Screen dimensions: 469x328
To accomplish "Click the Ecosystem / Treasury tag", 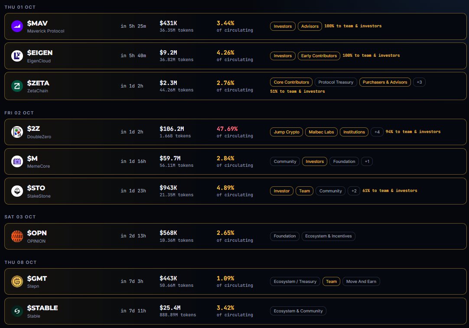I will [x=295, y=281].
